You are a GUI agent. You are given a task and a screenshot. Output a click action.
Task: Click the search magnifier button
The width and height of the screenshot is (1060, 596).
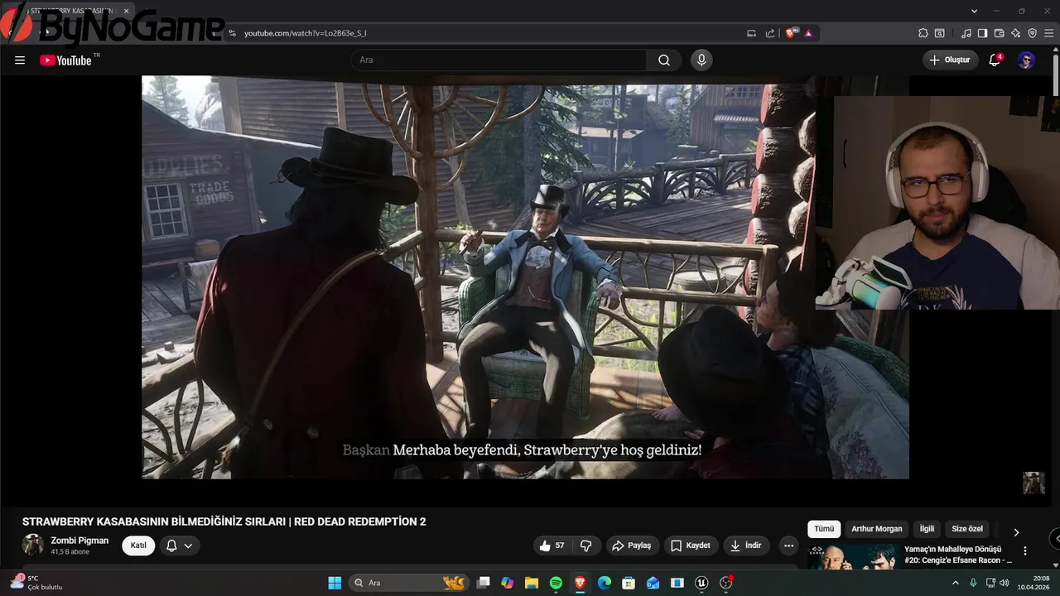tap(664, 60)
